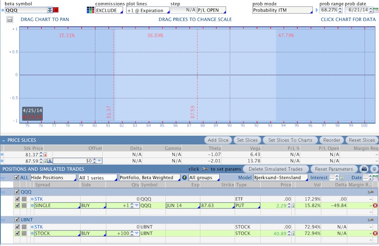Viewport: 379px width, 246px height.
Task: Click the blue arrow beside prob range
Action: point(317,10)
